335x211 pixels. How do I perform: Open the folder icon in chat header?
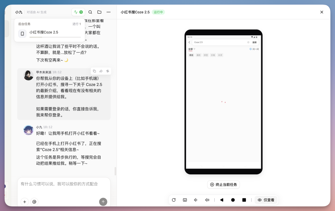(99, 12)
